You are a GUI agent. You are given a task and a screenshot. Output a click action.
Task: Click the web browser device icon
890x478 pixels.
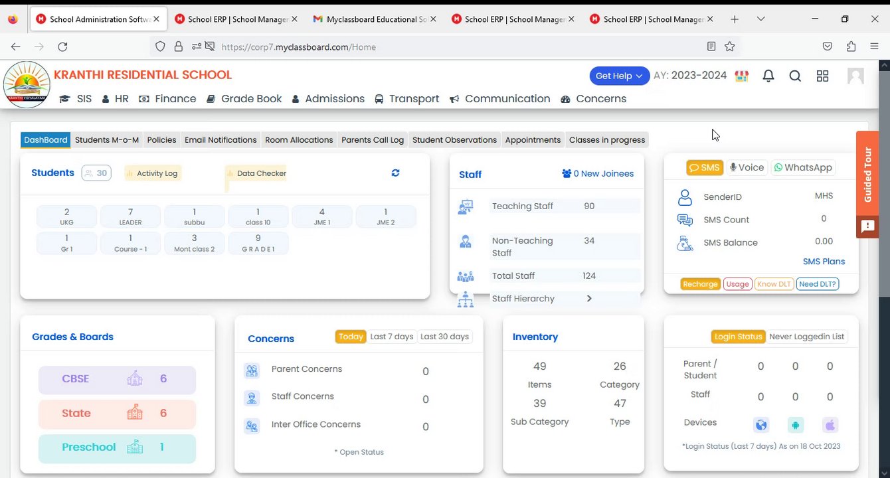click(761, 425)
